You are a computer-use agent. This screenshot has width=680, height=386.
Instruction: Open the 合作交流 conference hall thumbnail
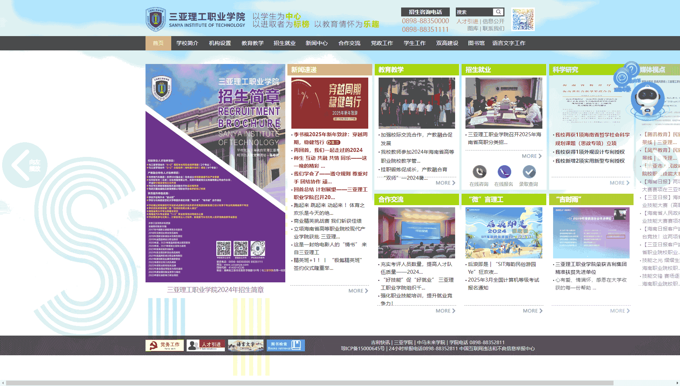tap(417, 233)
